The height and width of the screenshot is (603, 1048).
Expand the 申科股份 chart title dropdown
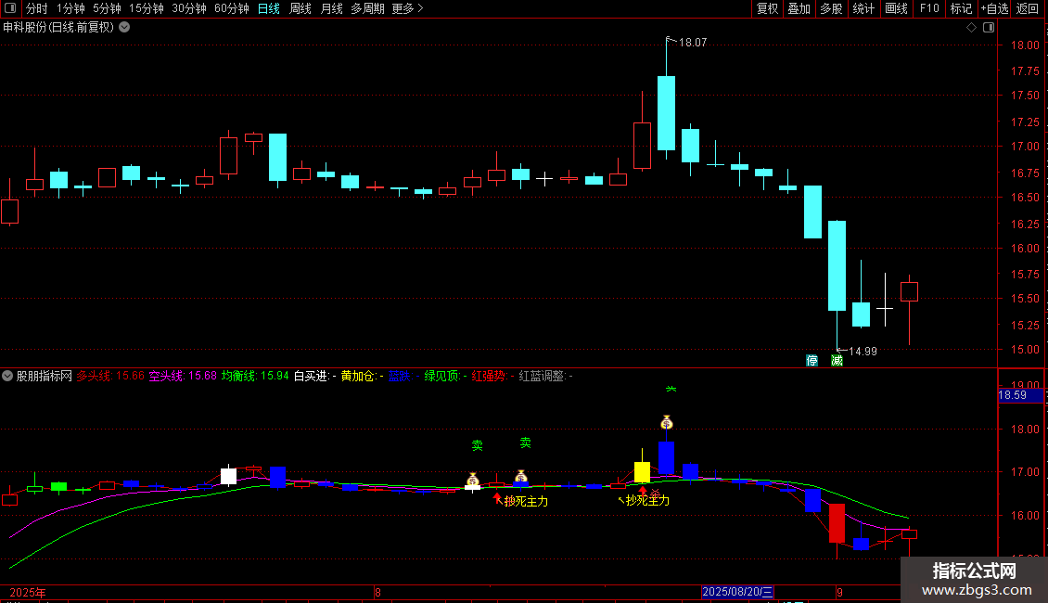pos(124,28)
